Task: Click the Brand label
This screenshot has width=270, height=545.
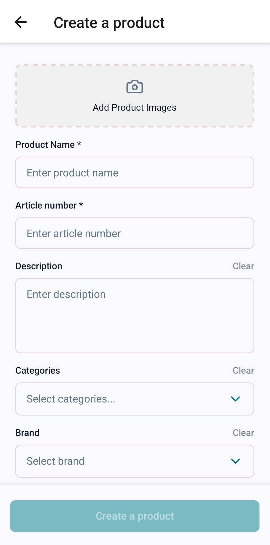Action: (28, 433)
